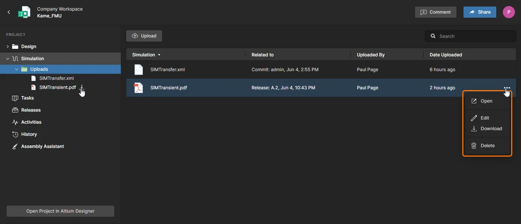Select Download in the context menu

point(491,129)
